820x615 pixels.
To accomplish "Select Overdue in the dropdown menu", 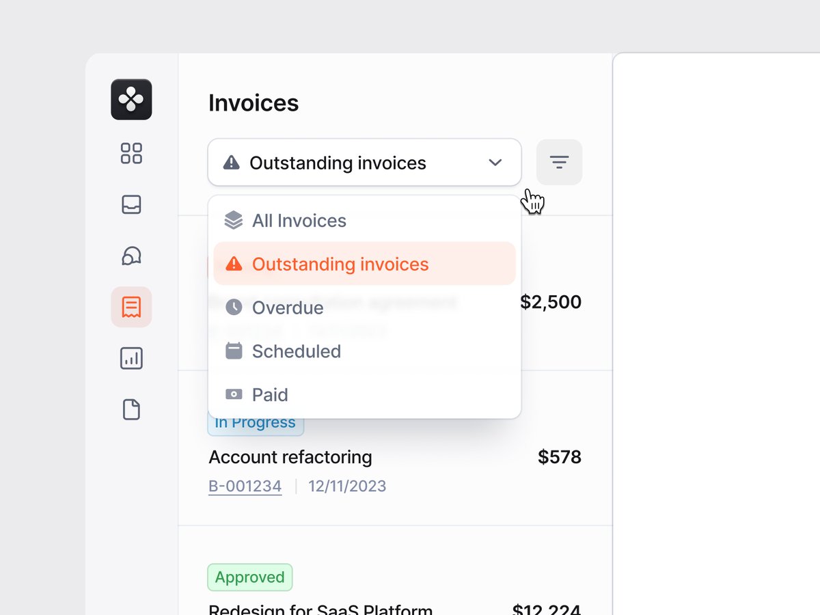I will (x=364, y=307).
